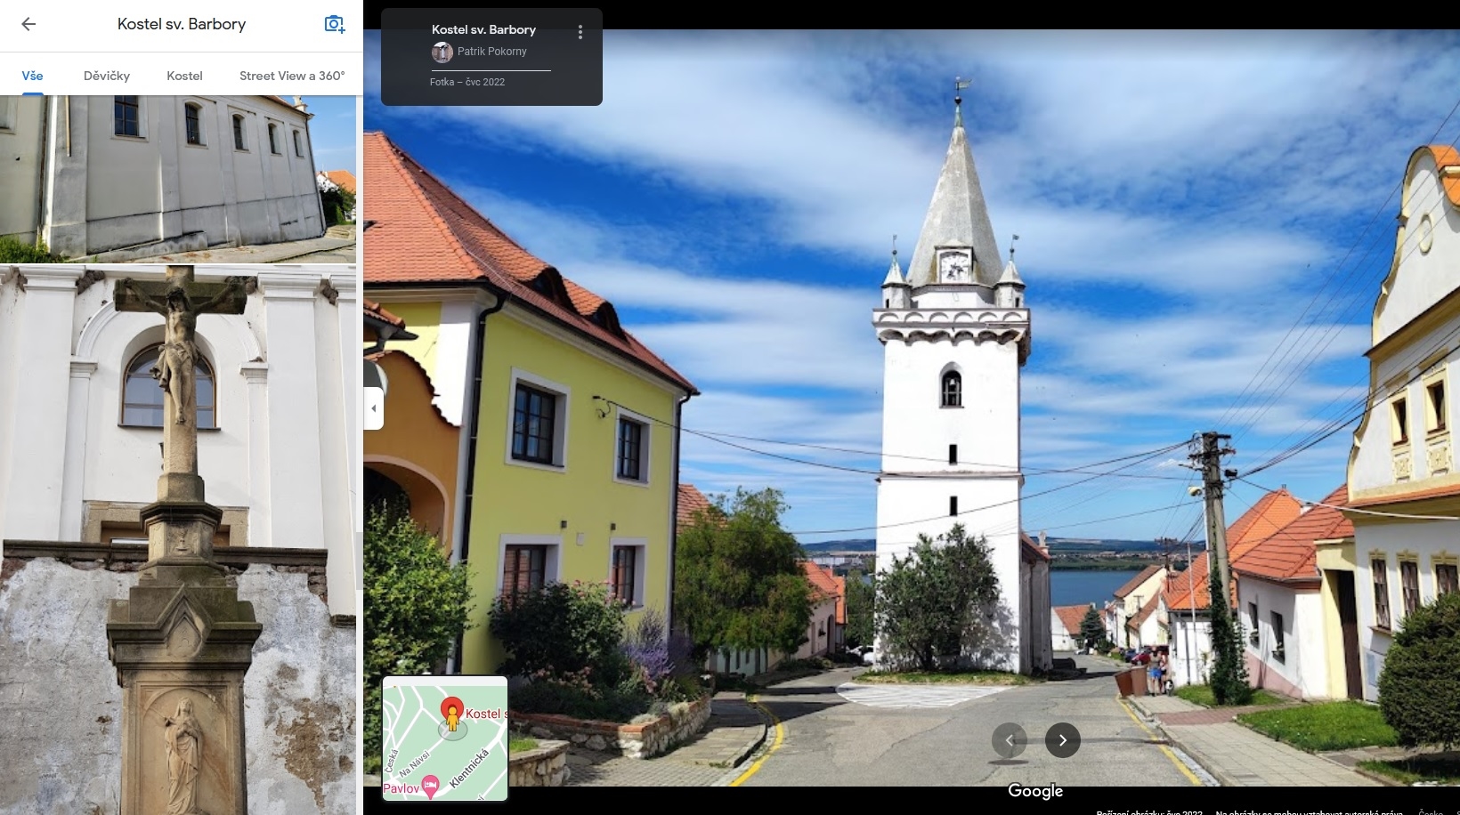Open the author name Patrik Pokorny link

pos(491,52)
